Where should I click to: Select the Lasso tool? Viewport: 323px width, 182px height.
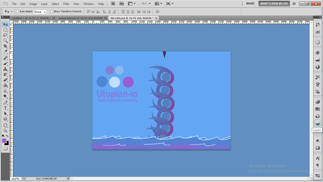pos(5,35)
